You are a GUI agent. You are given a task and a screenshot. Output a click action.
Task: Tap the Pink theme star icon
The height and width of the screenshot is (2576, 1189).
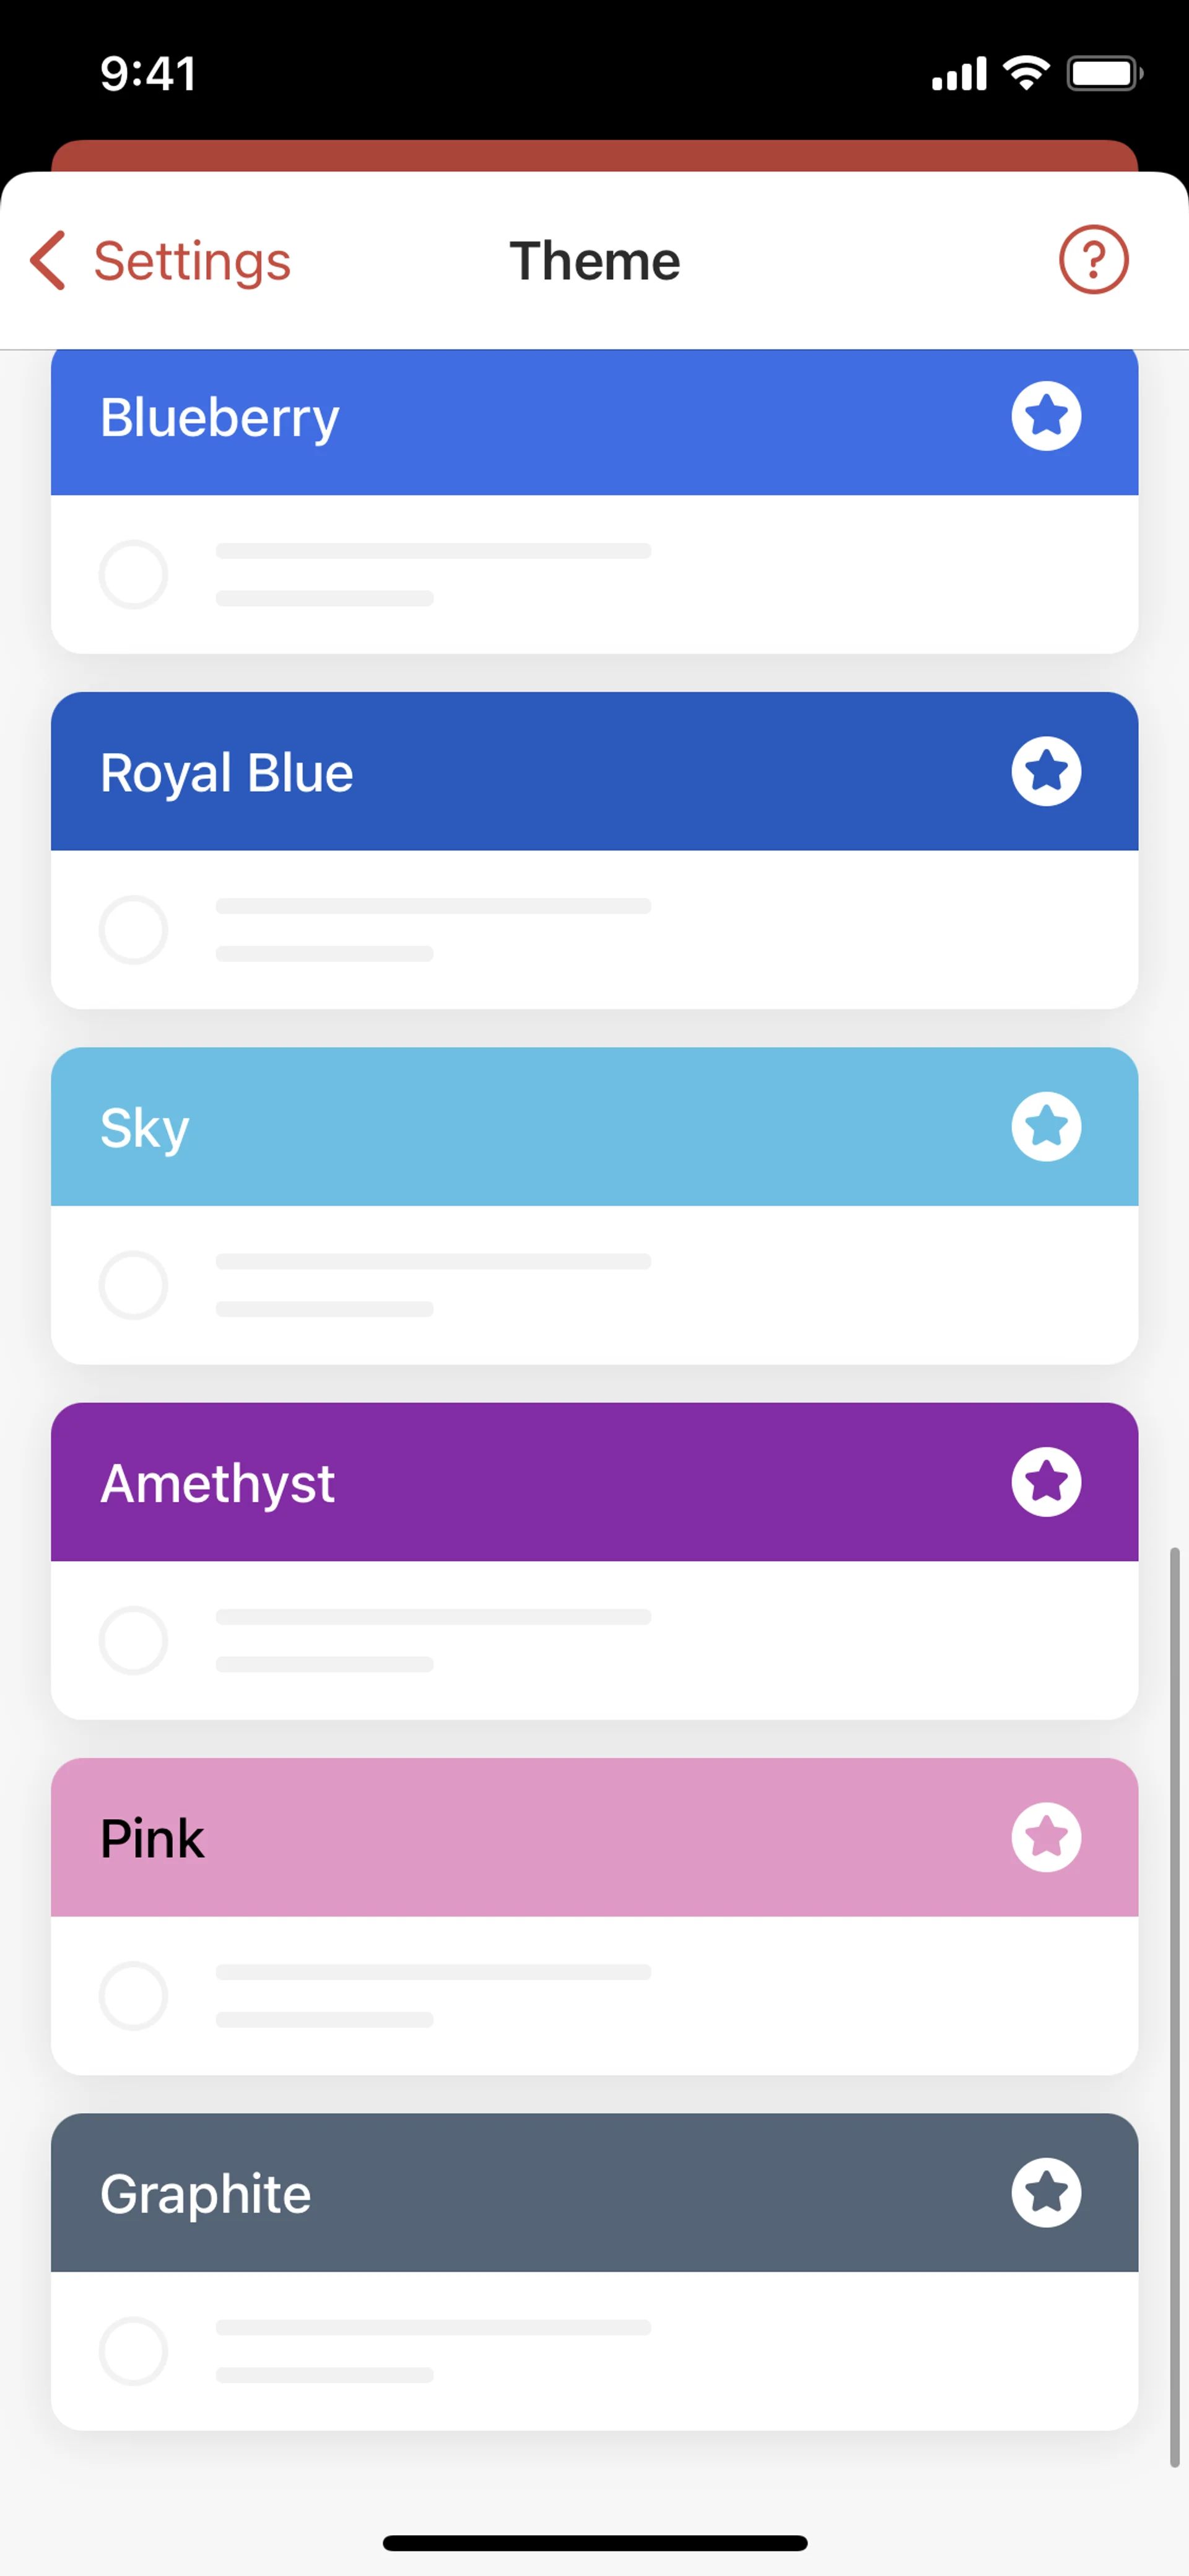1045,1837
